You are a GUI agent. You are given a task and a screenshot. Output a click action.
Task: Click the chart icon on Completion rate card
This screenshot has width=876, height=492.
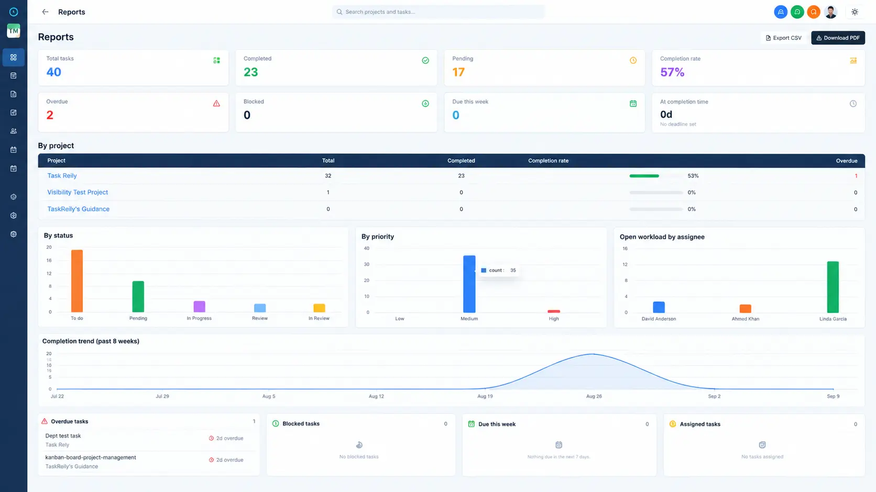tap(853, 61)
